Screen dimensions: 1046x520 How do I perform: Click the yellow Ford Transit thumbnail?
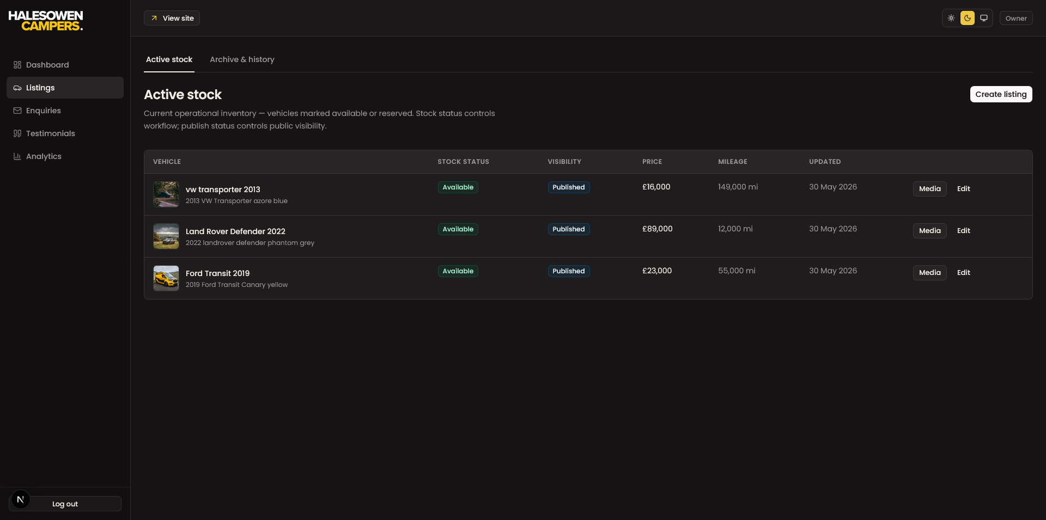pos(166,278)
